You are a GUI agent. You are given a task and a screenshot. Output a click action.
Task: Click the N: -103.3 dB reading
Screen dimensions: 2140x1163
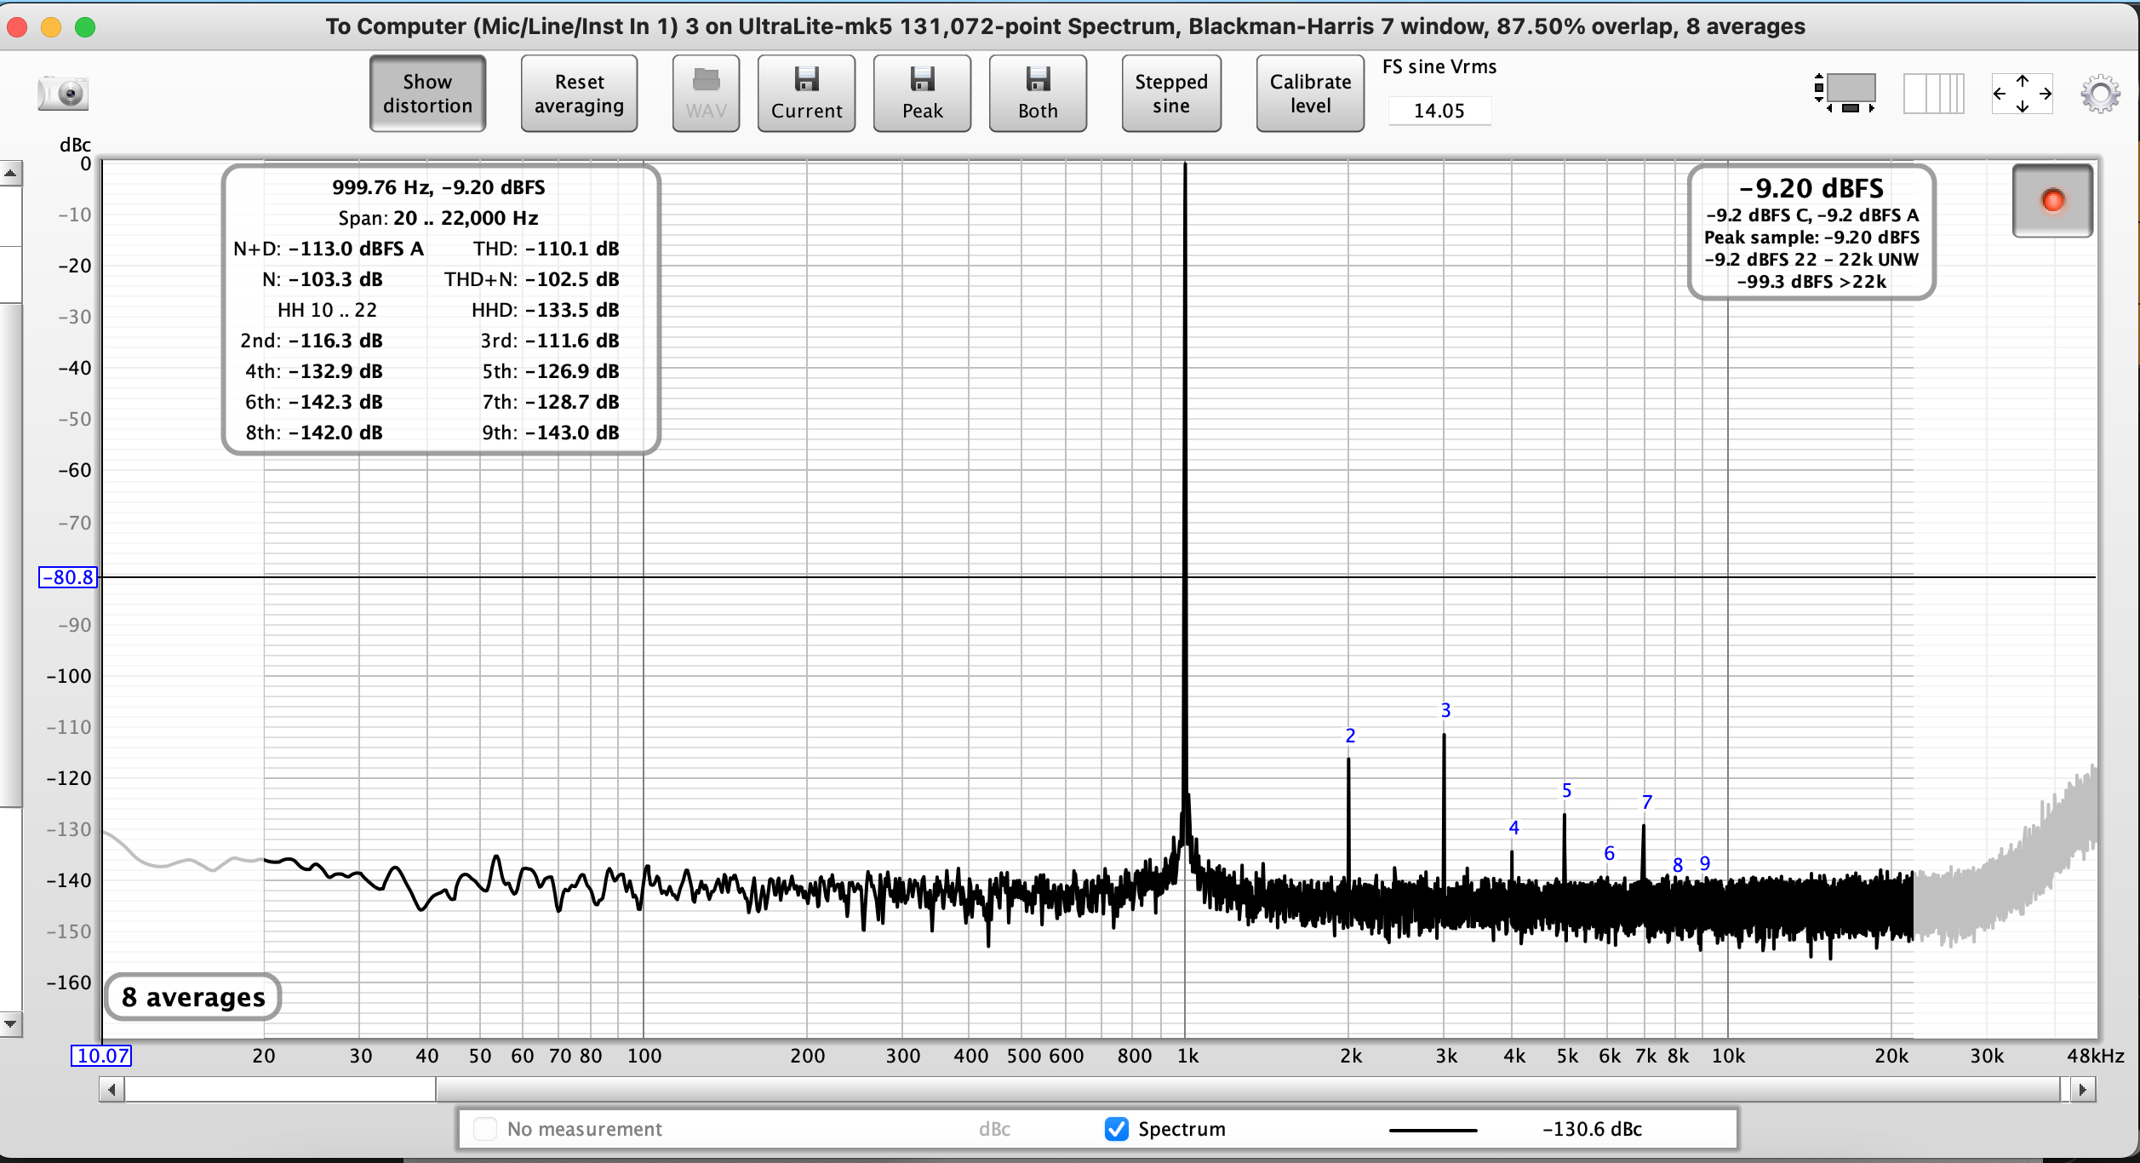(322, 279)
